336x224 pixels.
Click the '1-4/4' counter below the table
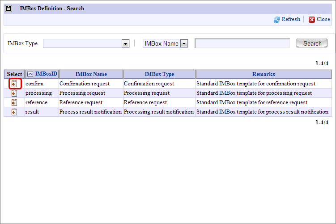tap(322, 122)
